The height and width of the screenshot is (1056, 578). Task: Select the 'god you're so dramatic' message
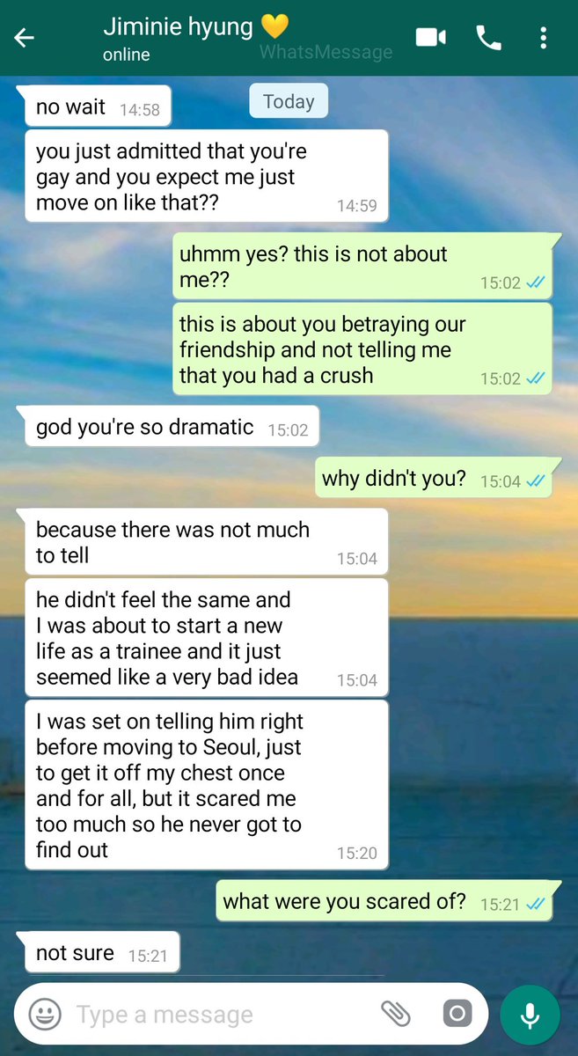tap(169, 428)
